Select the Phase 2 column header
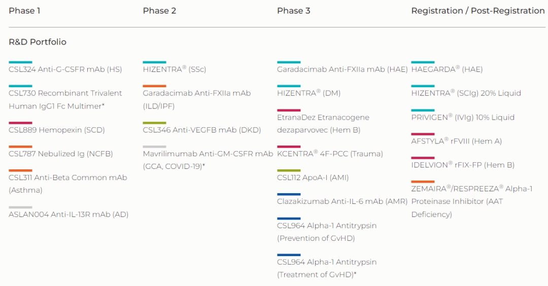Screen dimensions: 548x286 pyautogui.click(x=159, y=11)
